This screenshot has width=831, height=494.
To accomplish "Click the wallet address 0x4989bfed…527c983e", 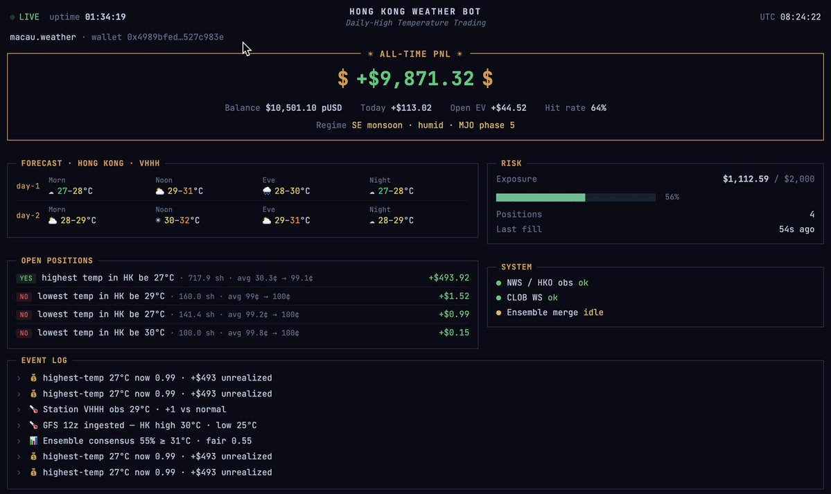I will 175,37.
